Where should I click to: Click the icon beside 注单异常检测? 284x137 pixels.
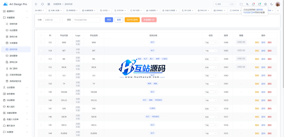pyautogui.click(x=7, y=75)
